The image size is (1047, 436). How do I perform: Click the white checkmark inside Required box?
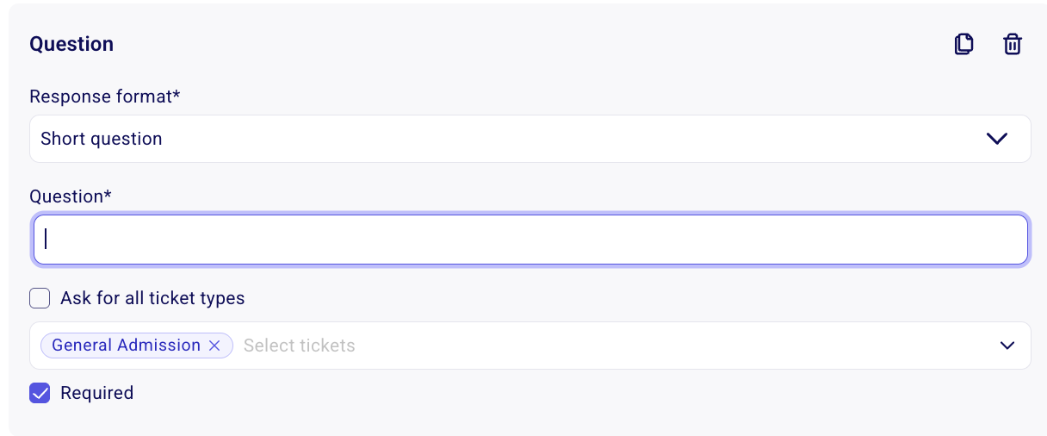pyautogui.click(x=40, y=394)
